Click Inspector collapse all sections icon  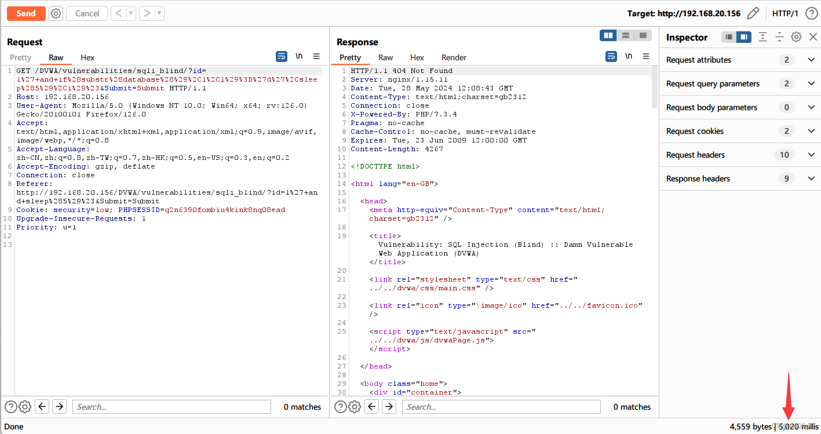coord(780,37)
